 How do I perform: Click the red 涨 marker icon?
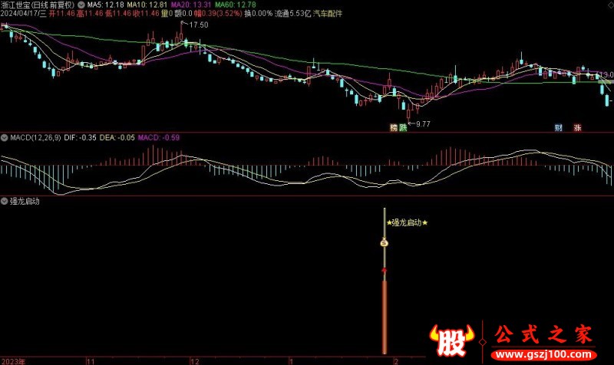[x=577, y=127]
